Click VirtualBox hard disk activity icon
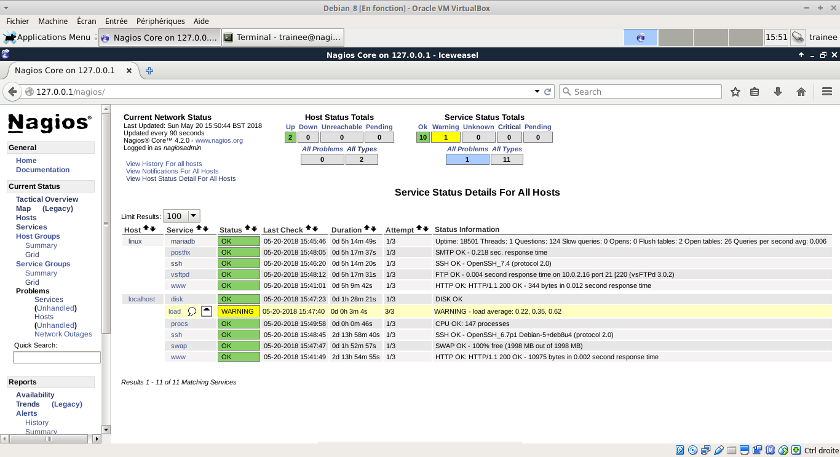Viewport: 840px width, 457px height. click(x=680, y=450)
